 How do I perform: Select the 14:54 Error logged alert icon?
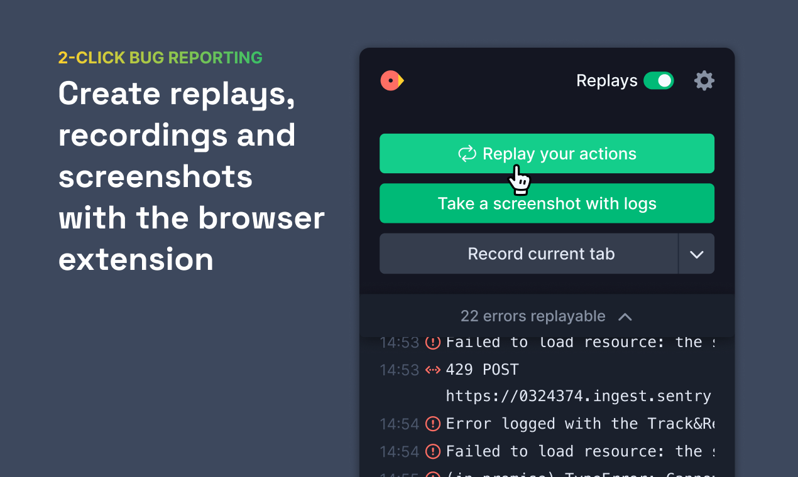pyautogui.click(x=433, y=424)
